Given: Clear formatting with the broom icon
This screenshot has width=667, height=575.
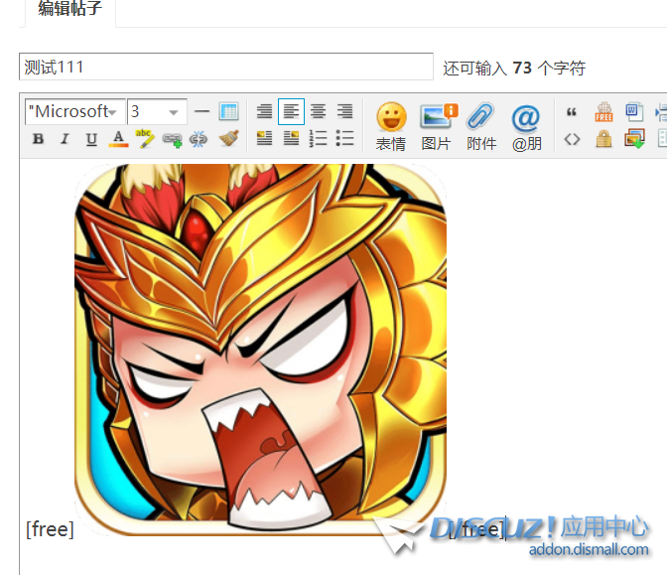Looking at the screenshot, I should (229, 139).
